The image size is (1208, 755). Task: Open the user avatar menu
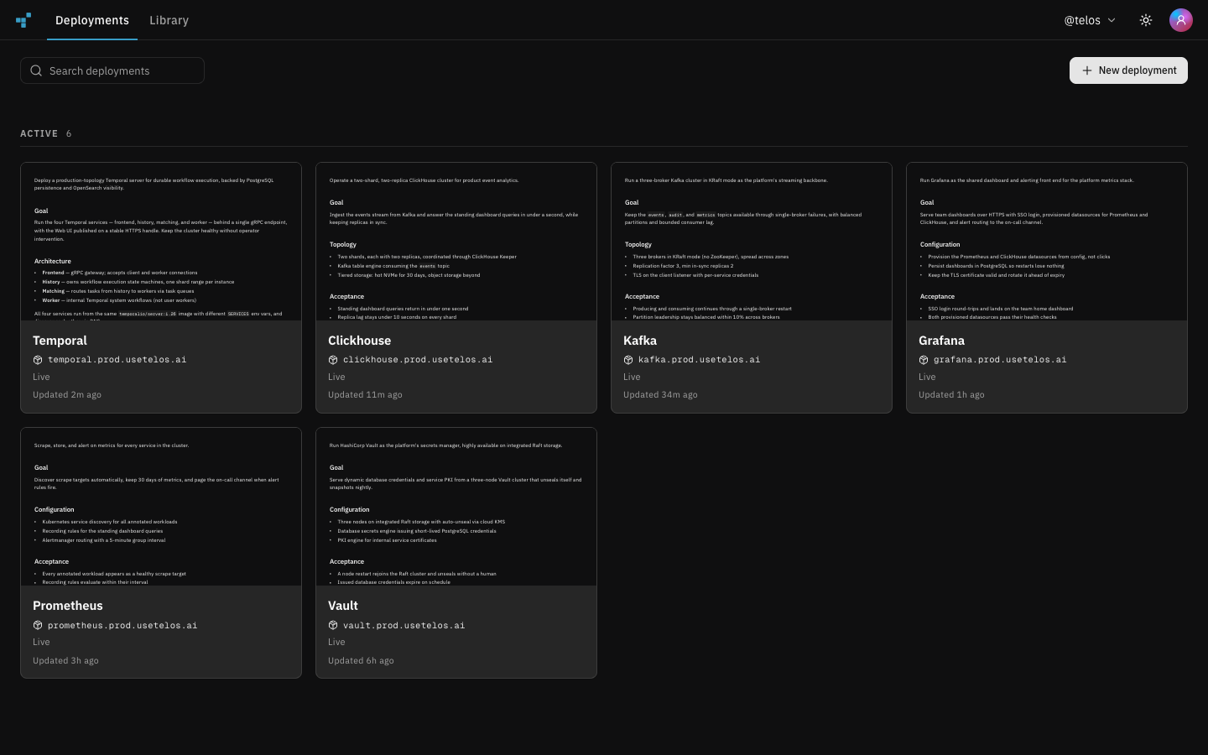click(1181, 20)
